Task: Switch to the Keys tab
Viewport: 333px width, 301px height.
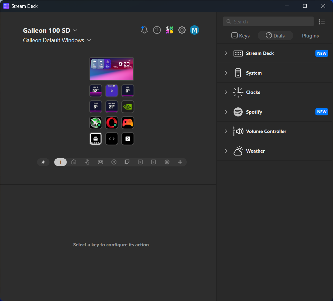Action: [x=240, y=35]
